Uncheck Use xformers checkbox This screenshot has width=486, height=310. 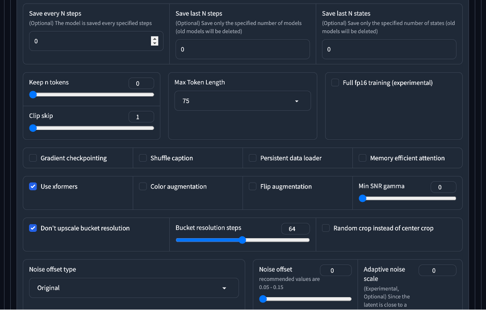click(x=33, y=187)
